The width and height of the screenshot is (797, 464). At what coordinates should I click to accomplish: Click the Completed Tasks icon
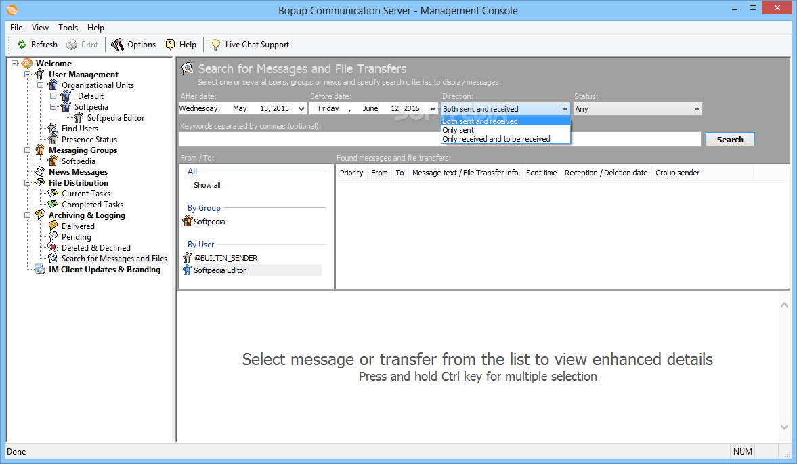point(53,205)
